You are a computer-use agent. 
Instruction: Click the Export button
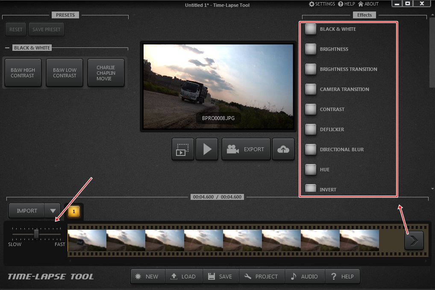(x=246, y=149)
